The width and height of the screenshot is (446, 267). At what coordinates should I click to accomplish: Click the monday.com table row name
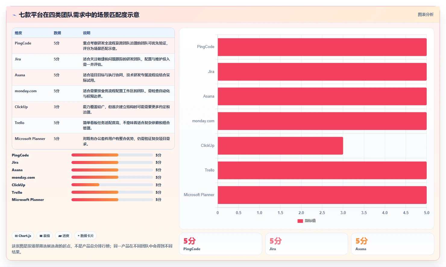tap(26, 91)
